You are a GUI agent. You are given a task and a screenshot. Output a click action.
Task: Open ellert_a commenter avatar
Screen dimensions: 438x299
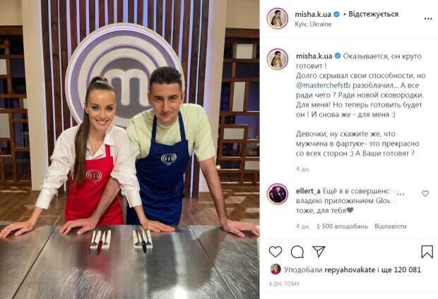[x=278, y=194]
